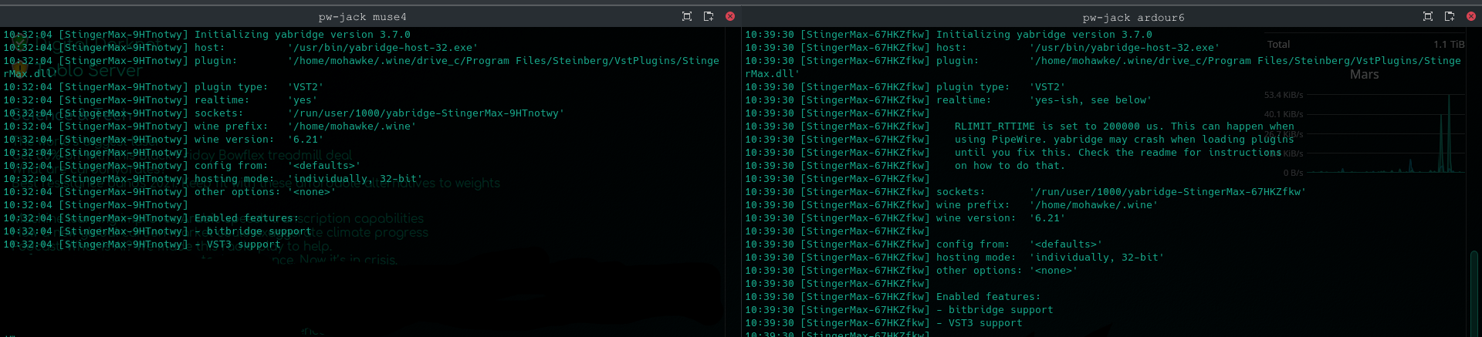Close the pw-jack muse4 terminal pane
This screenshot has height=337, width=1482.
pos(730,16)
